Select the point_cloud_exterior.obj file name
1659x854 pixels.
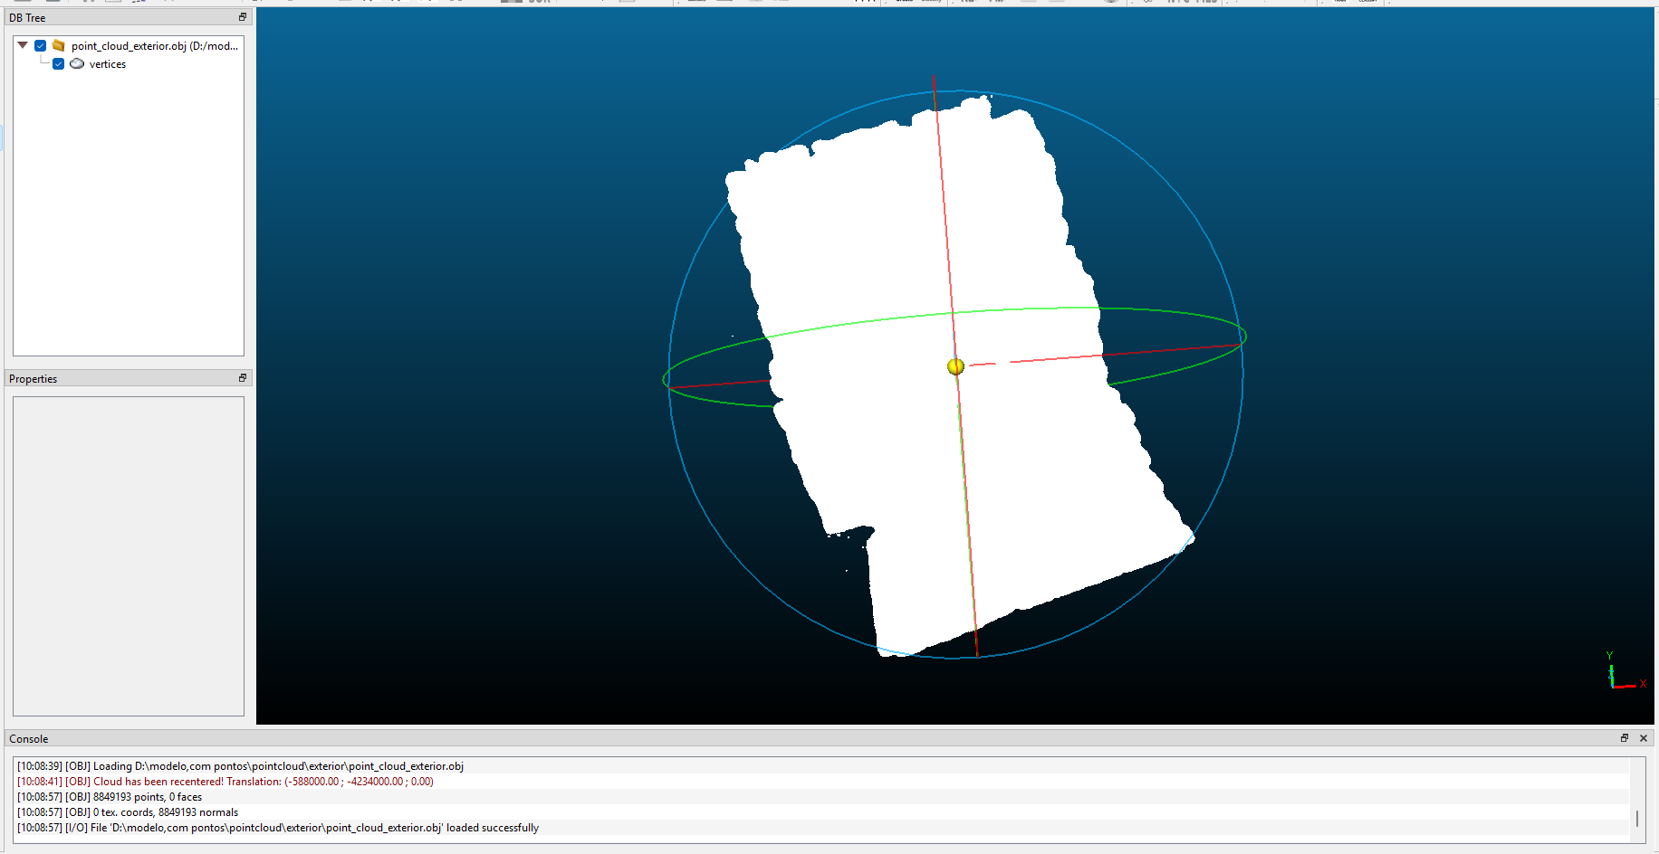point(154,46)
